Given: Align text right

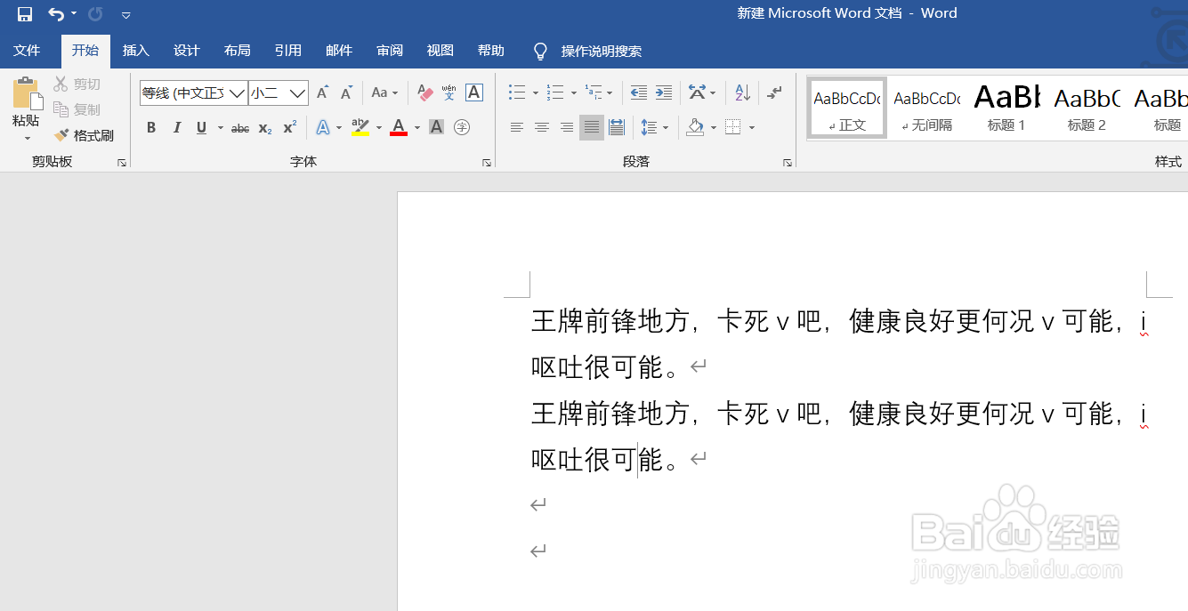Looking at the screenshot, I should click(566, 128).
